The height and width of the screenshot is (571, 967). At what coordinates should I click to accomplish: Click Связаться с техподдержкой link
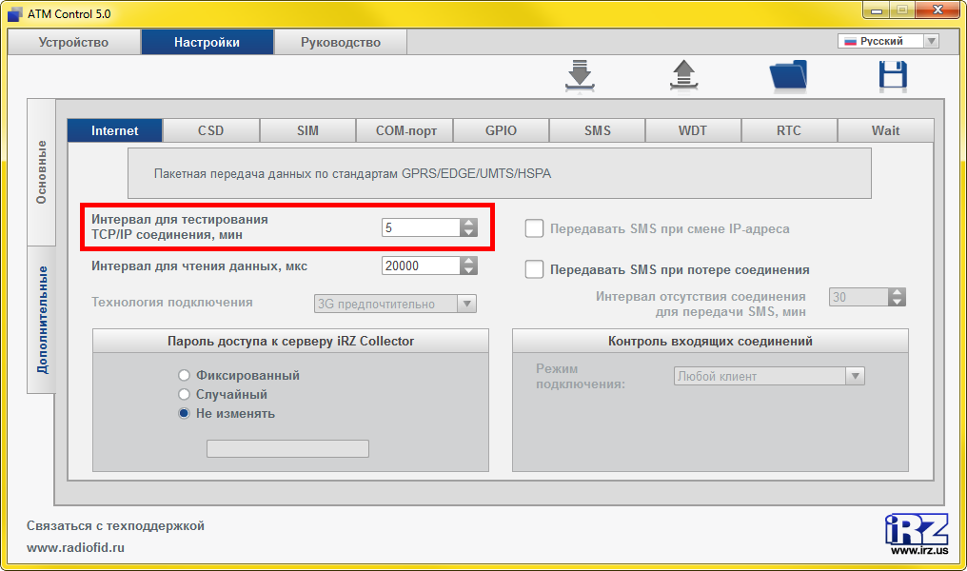[115, 525]
